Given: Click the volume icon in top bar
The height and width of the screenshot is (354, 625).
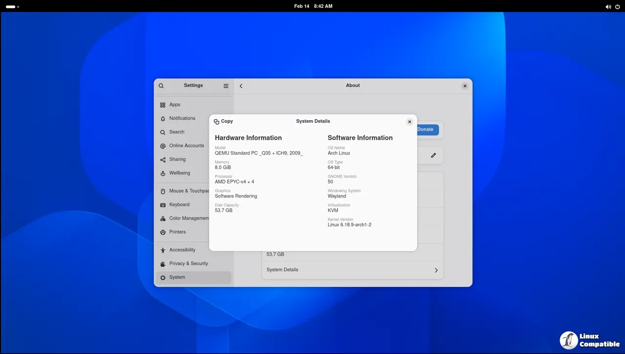Looking at the screenshot, I should click(x=608, y=7).
